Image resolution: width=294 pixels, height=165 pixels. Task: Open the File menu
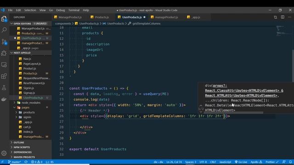pos(10,10)
